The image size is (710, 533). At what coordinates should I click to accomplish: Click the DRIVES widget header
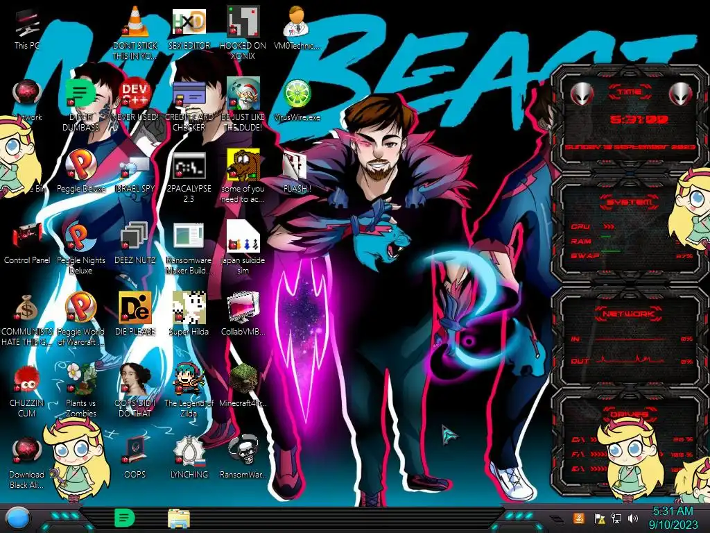(x=628, y=414)
